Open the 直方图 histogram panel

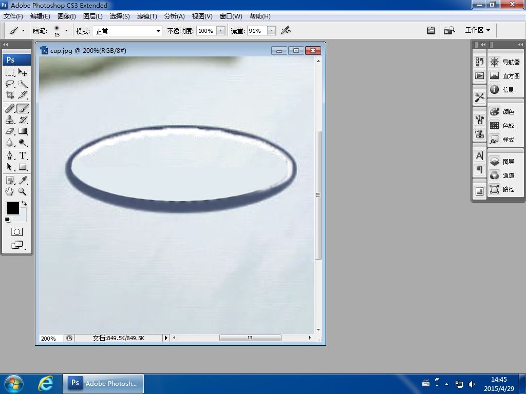coord(504,76)
